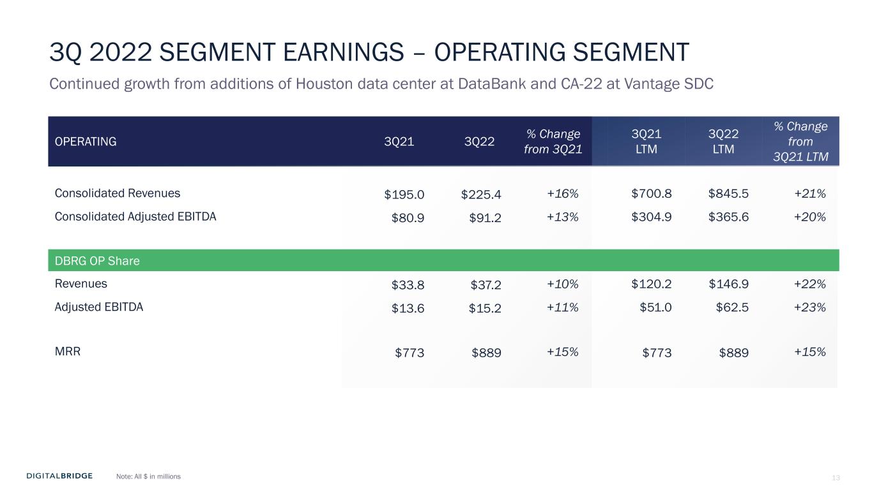
Task: Click the % Change from 3Q21 header
Action: pos(553,142)
